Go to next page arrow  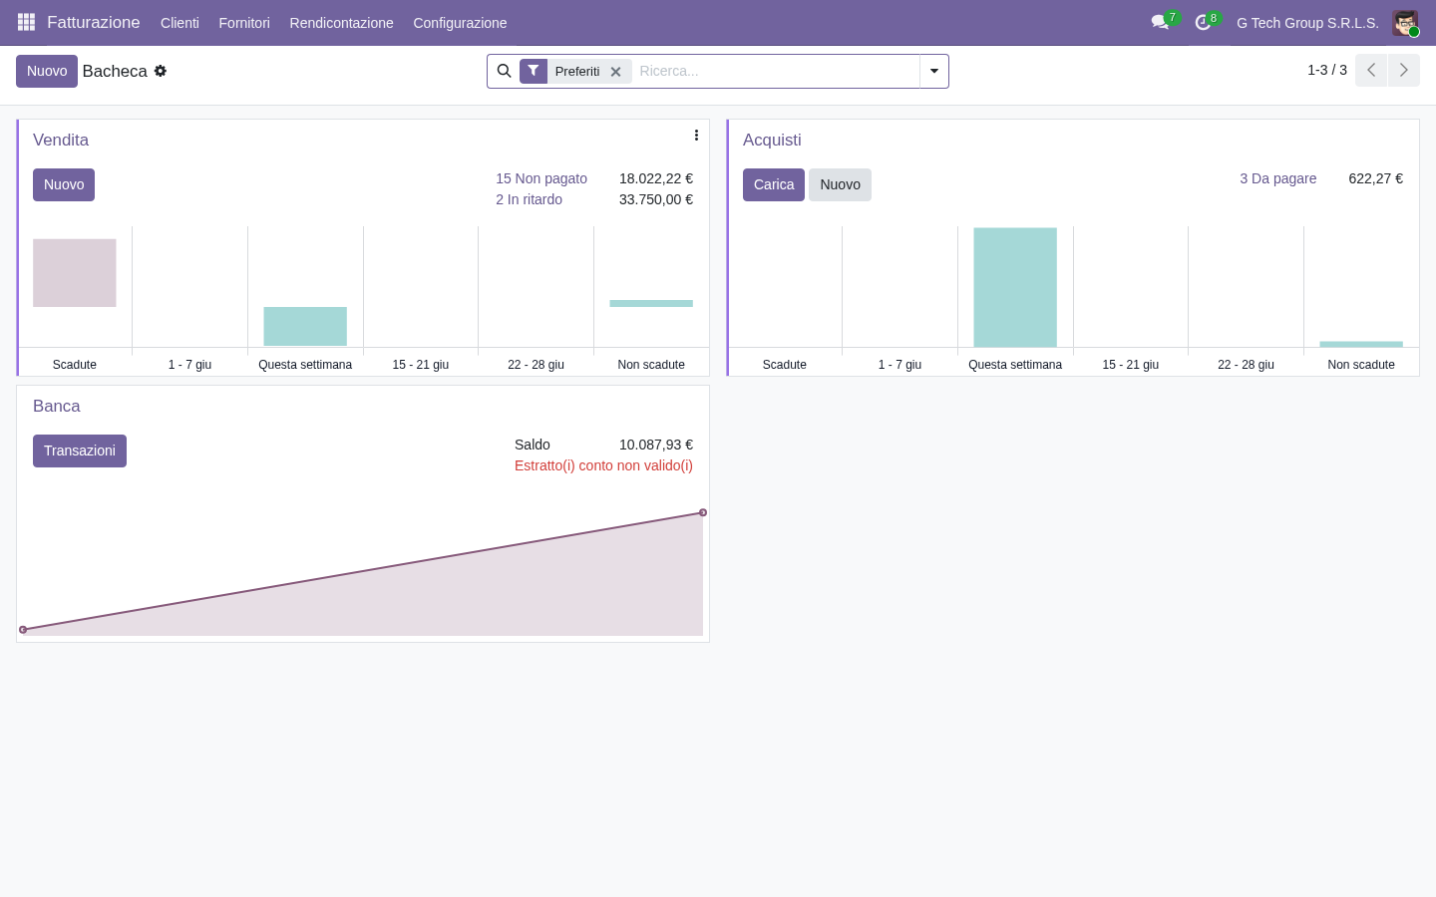coord(1404,70)
